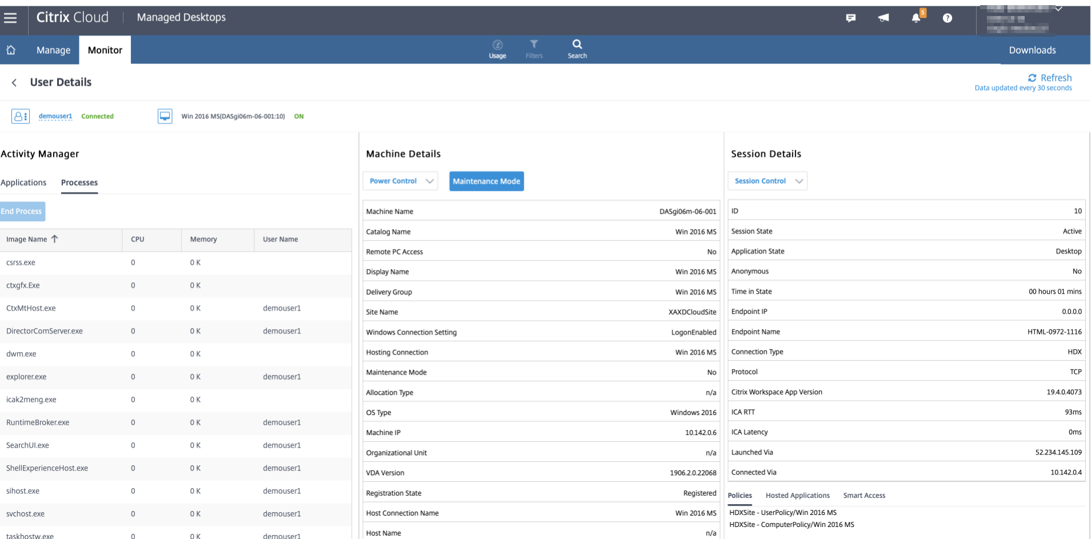Click the user icon beside demouser1

tap(21, 117)
